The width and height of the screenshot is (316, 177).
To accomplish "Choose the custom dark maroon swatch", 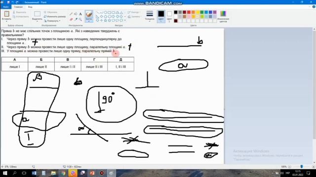I will pos(176,21).
